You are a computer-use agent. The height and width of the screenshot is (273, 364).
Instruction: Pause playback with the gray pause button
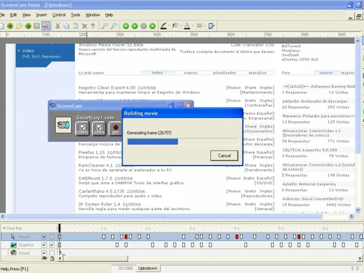click(x=143, y=26)
